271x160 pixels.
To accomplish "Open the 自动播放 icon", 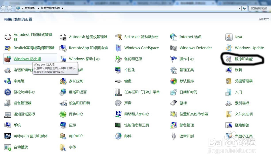I will 8,147.
